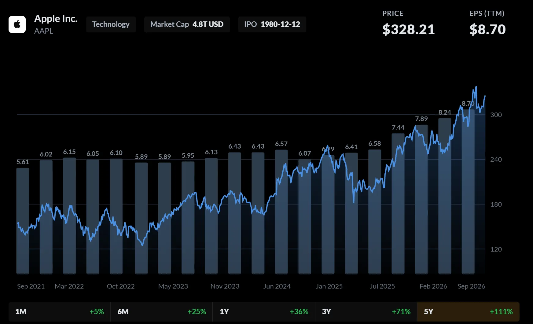Click the EPS bar labeled 6.57
The width and height of the screenshot is (533, 324).
tap(281, 212)
